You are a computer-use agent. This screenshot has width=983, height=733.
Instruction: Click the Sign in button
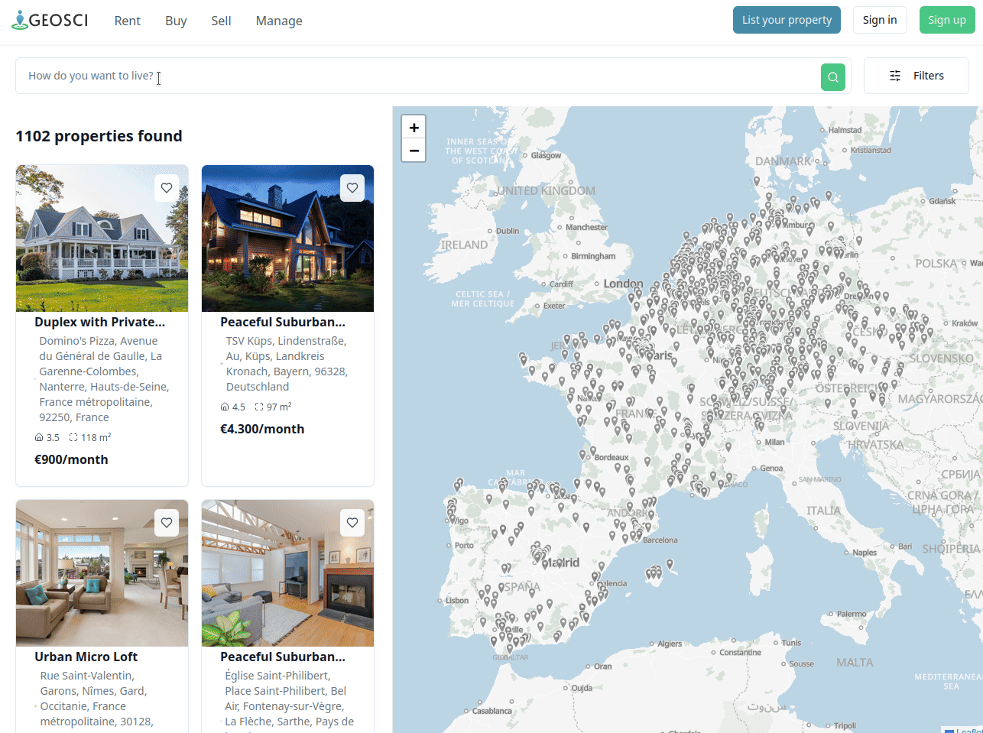pos(879,20)
